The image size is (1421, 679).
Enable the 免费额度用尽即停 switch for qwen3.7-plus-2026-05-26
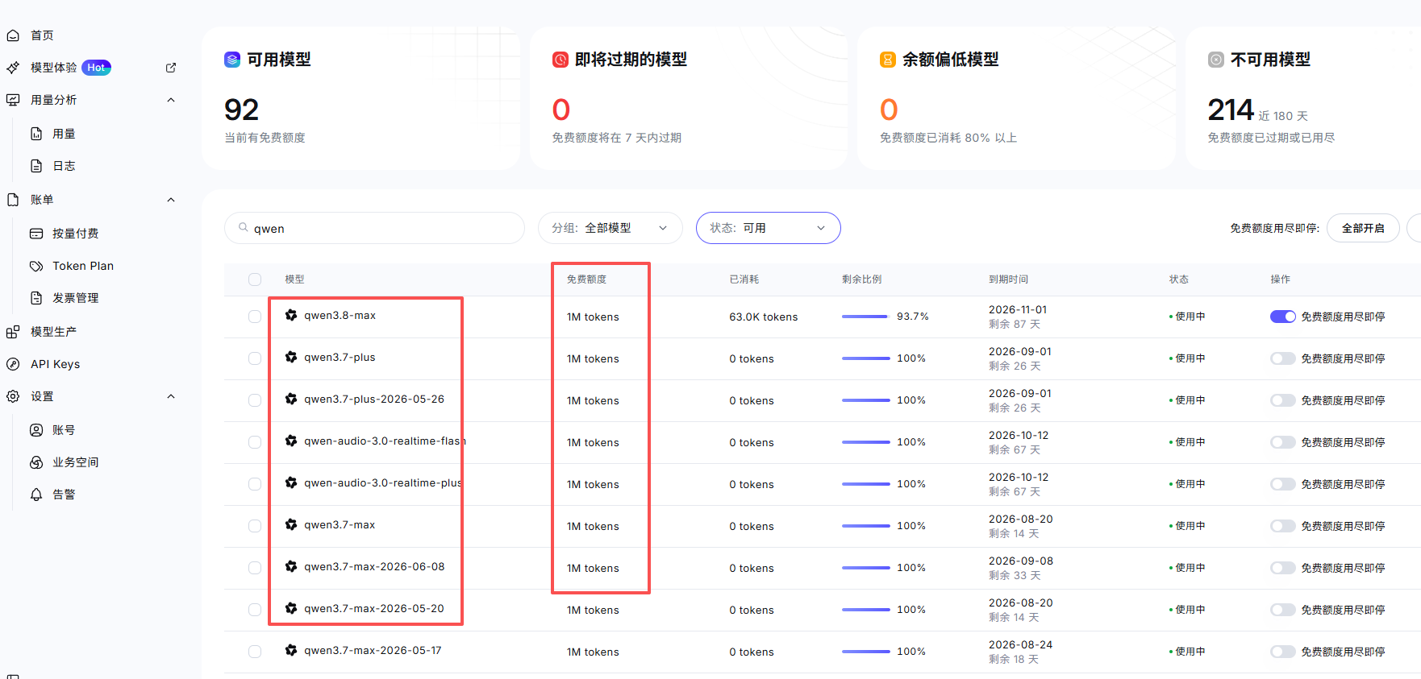(x=1283, y=400)
